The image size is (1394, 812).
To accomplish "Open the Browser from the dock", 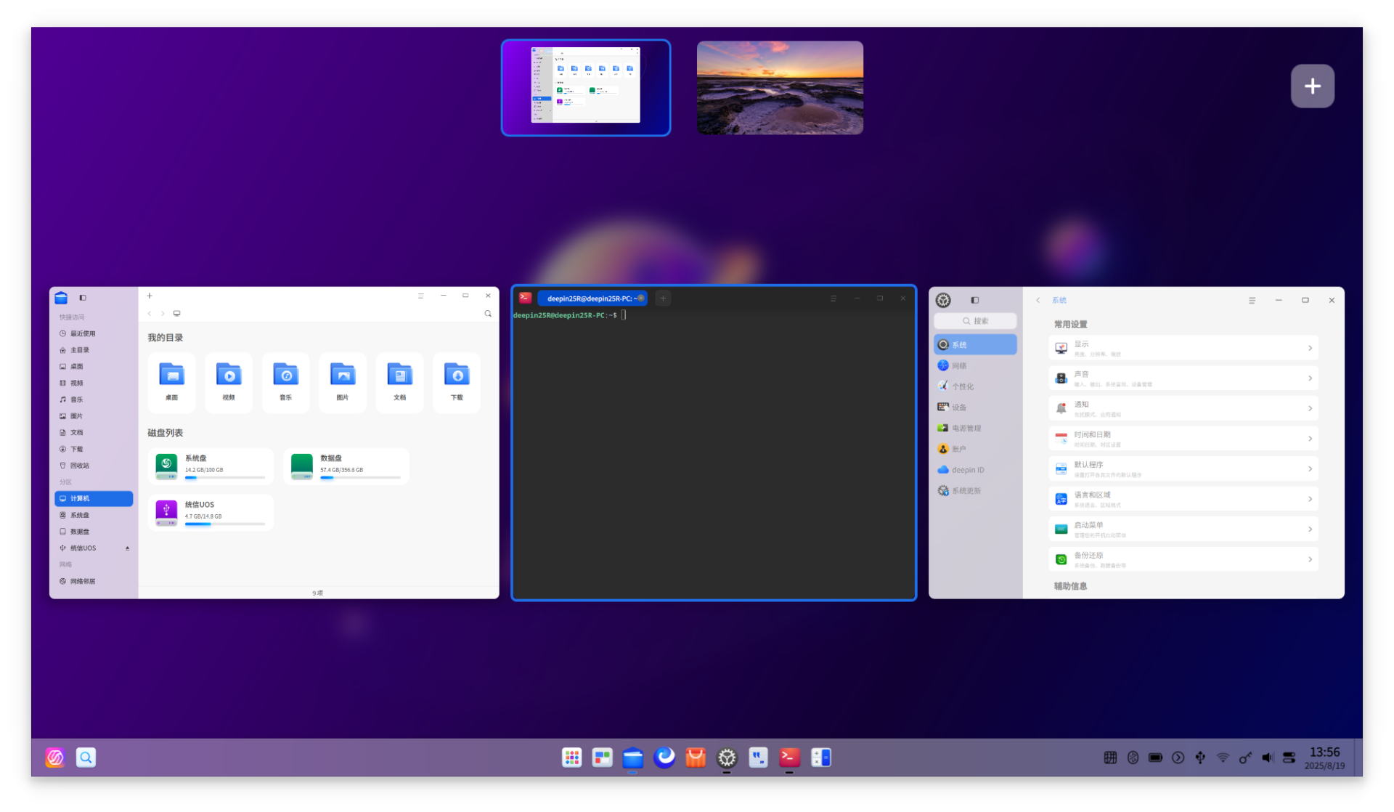I will pos(664,758).
